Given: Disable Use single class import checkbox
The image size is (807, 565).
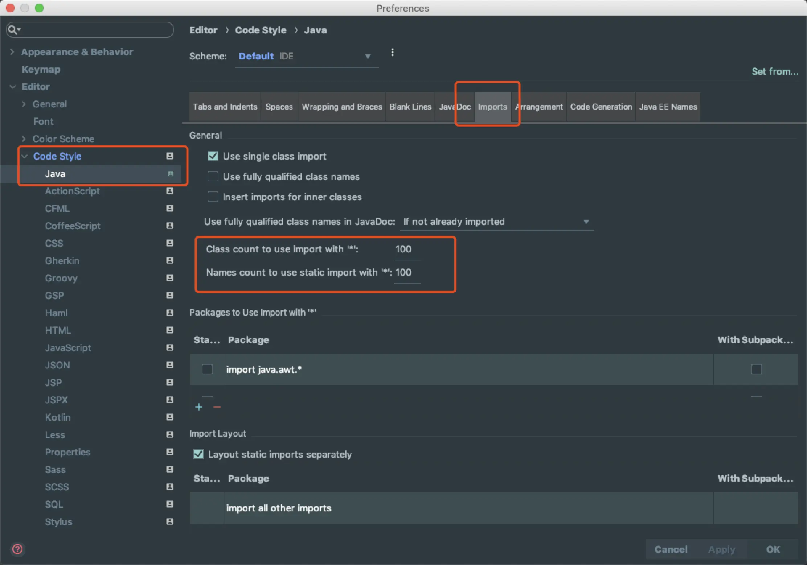Looking at the screenshot, I should (x=213, y=156).
